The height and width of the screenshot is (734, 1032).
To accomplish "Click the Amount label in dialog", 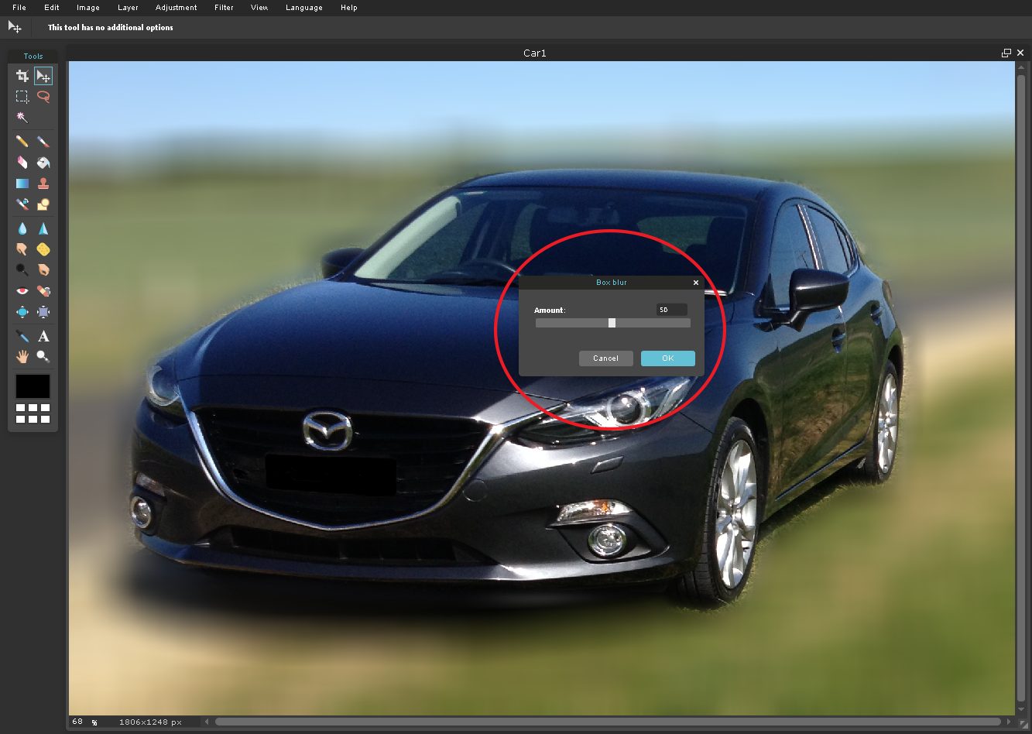I will (550, 310).
